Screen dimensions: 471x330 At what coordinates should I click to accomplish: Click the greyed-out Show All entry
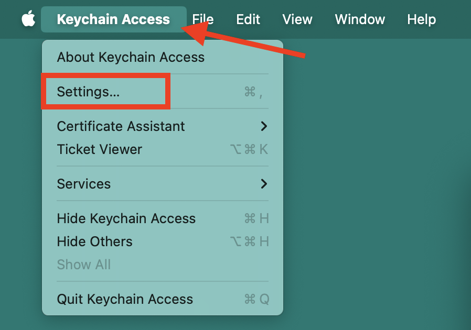(84, 265)
